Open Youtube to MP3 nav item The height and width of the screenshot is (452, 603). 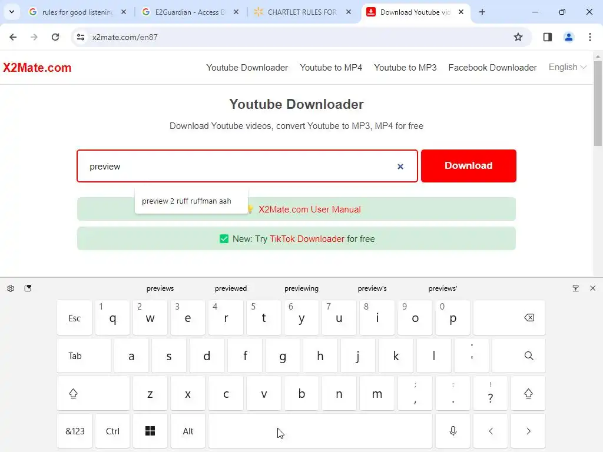[x=405, y=68]
